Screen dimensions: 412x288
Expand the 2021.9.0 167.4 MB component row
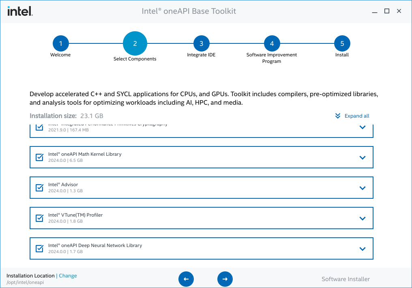point(363,127)
